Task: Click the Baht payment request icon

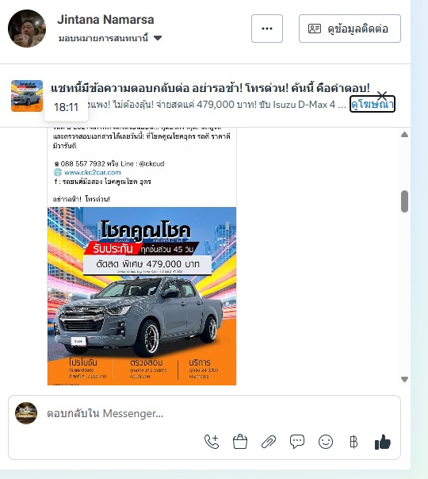Action: 353,442
